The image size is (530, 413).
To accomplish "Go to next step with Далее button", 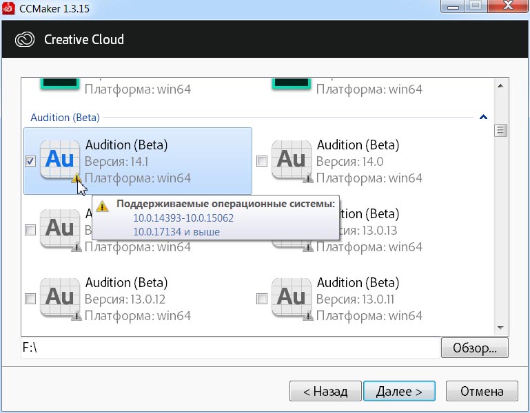I will tap(399, 391).
